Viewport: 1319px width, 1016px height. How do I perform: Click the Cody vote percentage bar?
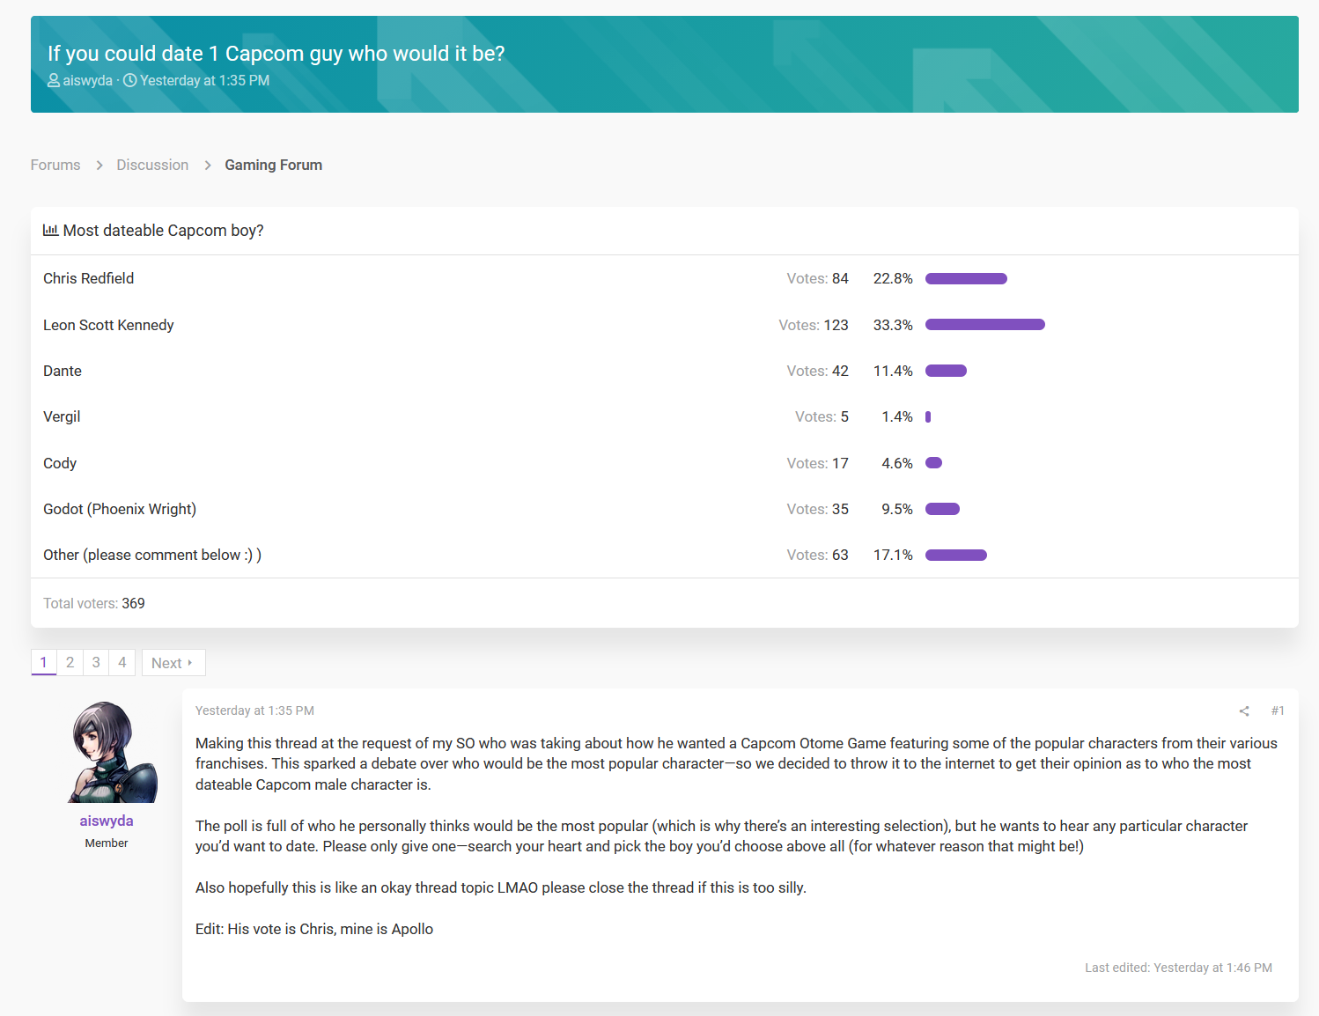tap(933, 463)
